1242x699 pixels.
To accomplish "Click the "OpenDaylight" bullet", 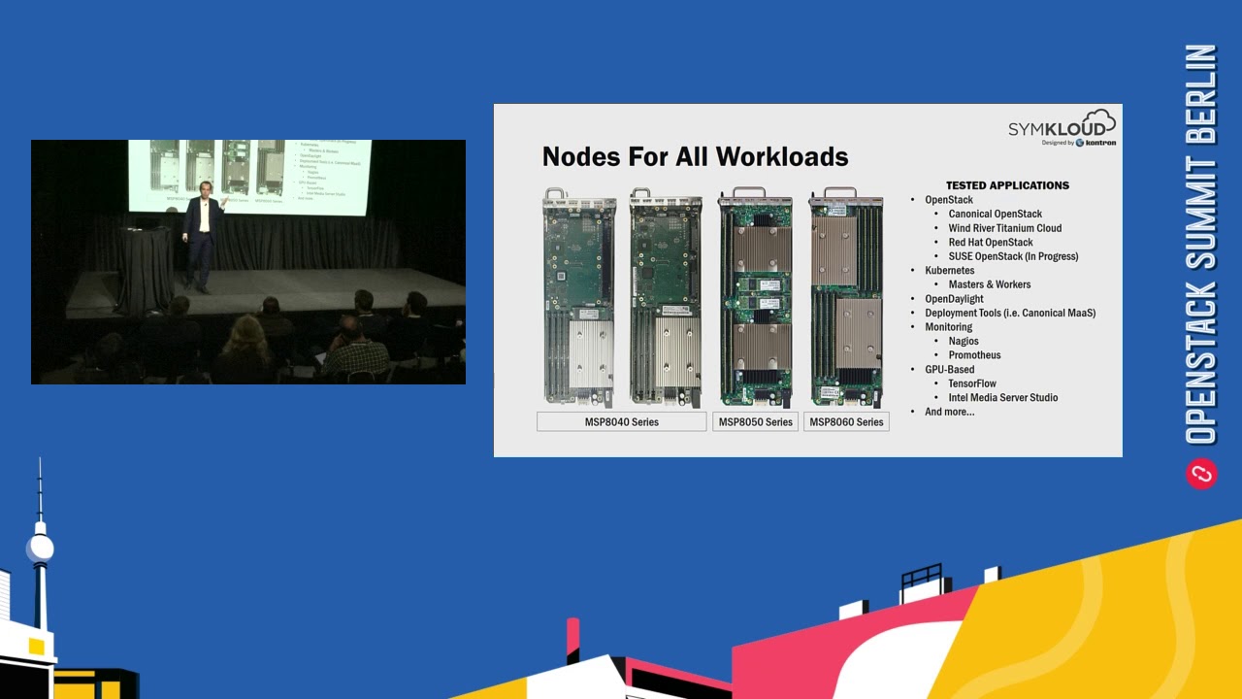I will [x=955, y=299].
